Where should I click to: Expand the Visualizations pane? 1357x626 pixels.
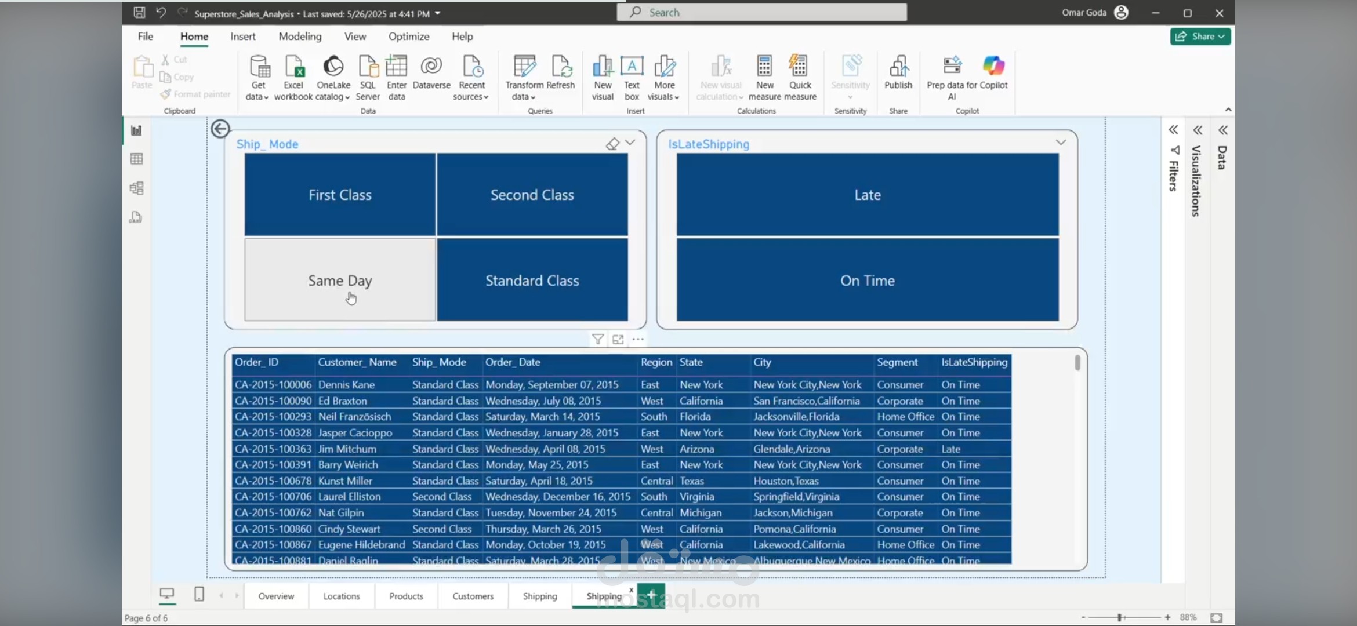coord(1198,130)
